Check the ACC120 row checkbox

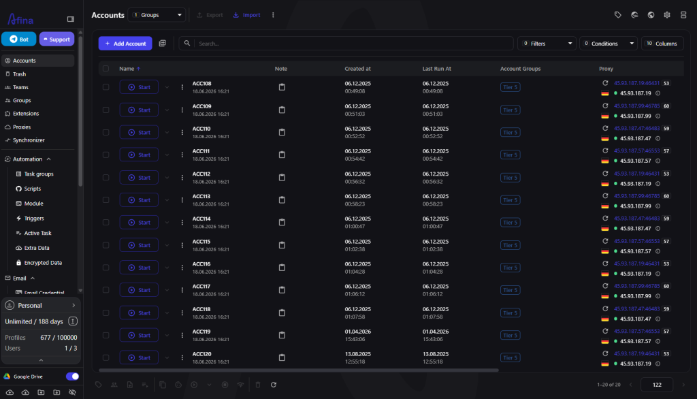coord(106,357)
